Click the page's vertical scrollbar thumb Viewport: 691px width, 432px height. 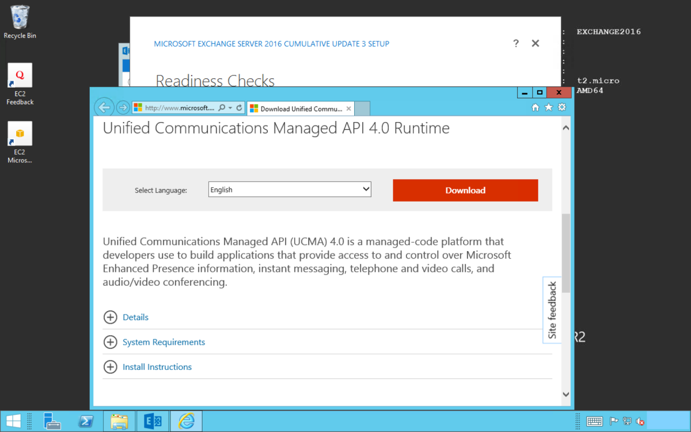565,252
